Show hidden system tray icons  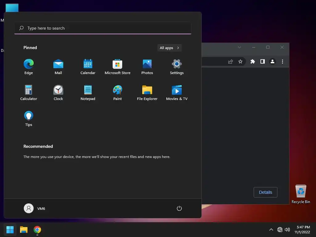point(271,230)
